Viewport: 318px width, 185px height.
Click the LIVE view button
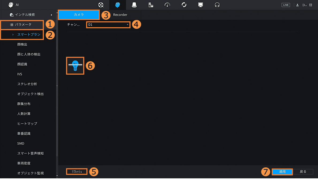click(x=286, y=5)
